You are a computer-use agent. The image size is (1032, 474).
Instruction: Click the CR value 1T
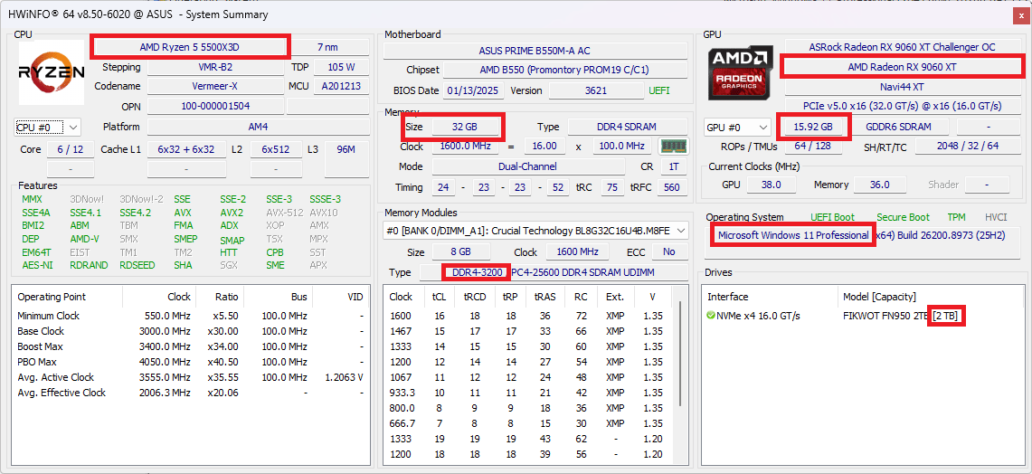[x=673, y=166]
